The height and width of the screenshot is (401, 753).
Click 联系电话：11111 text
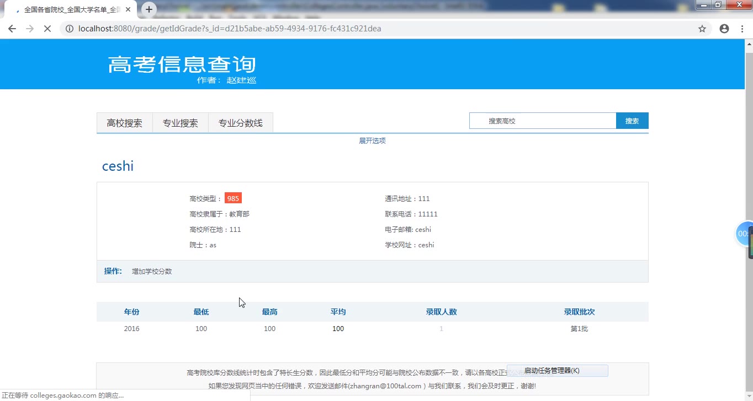(411, 214)
